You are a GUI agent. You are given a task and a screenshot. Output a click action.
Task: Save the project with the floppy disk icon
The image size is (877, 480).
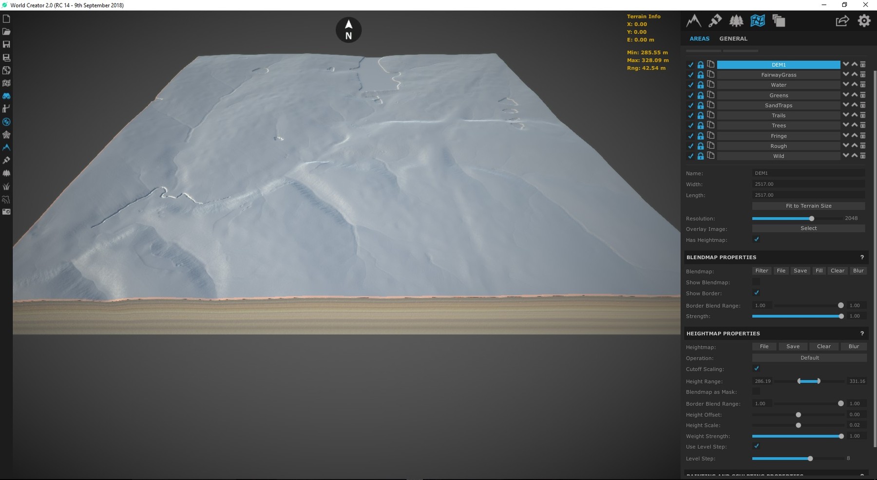tap(6, 44)
